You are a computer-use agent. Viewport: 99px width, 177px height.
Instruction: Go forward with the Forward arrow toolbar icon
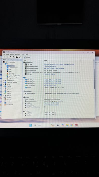click(7, 57)
